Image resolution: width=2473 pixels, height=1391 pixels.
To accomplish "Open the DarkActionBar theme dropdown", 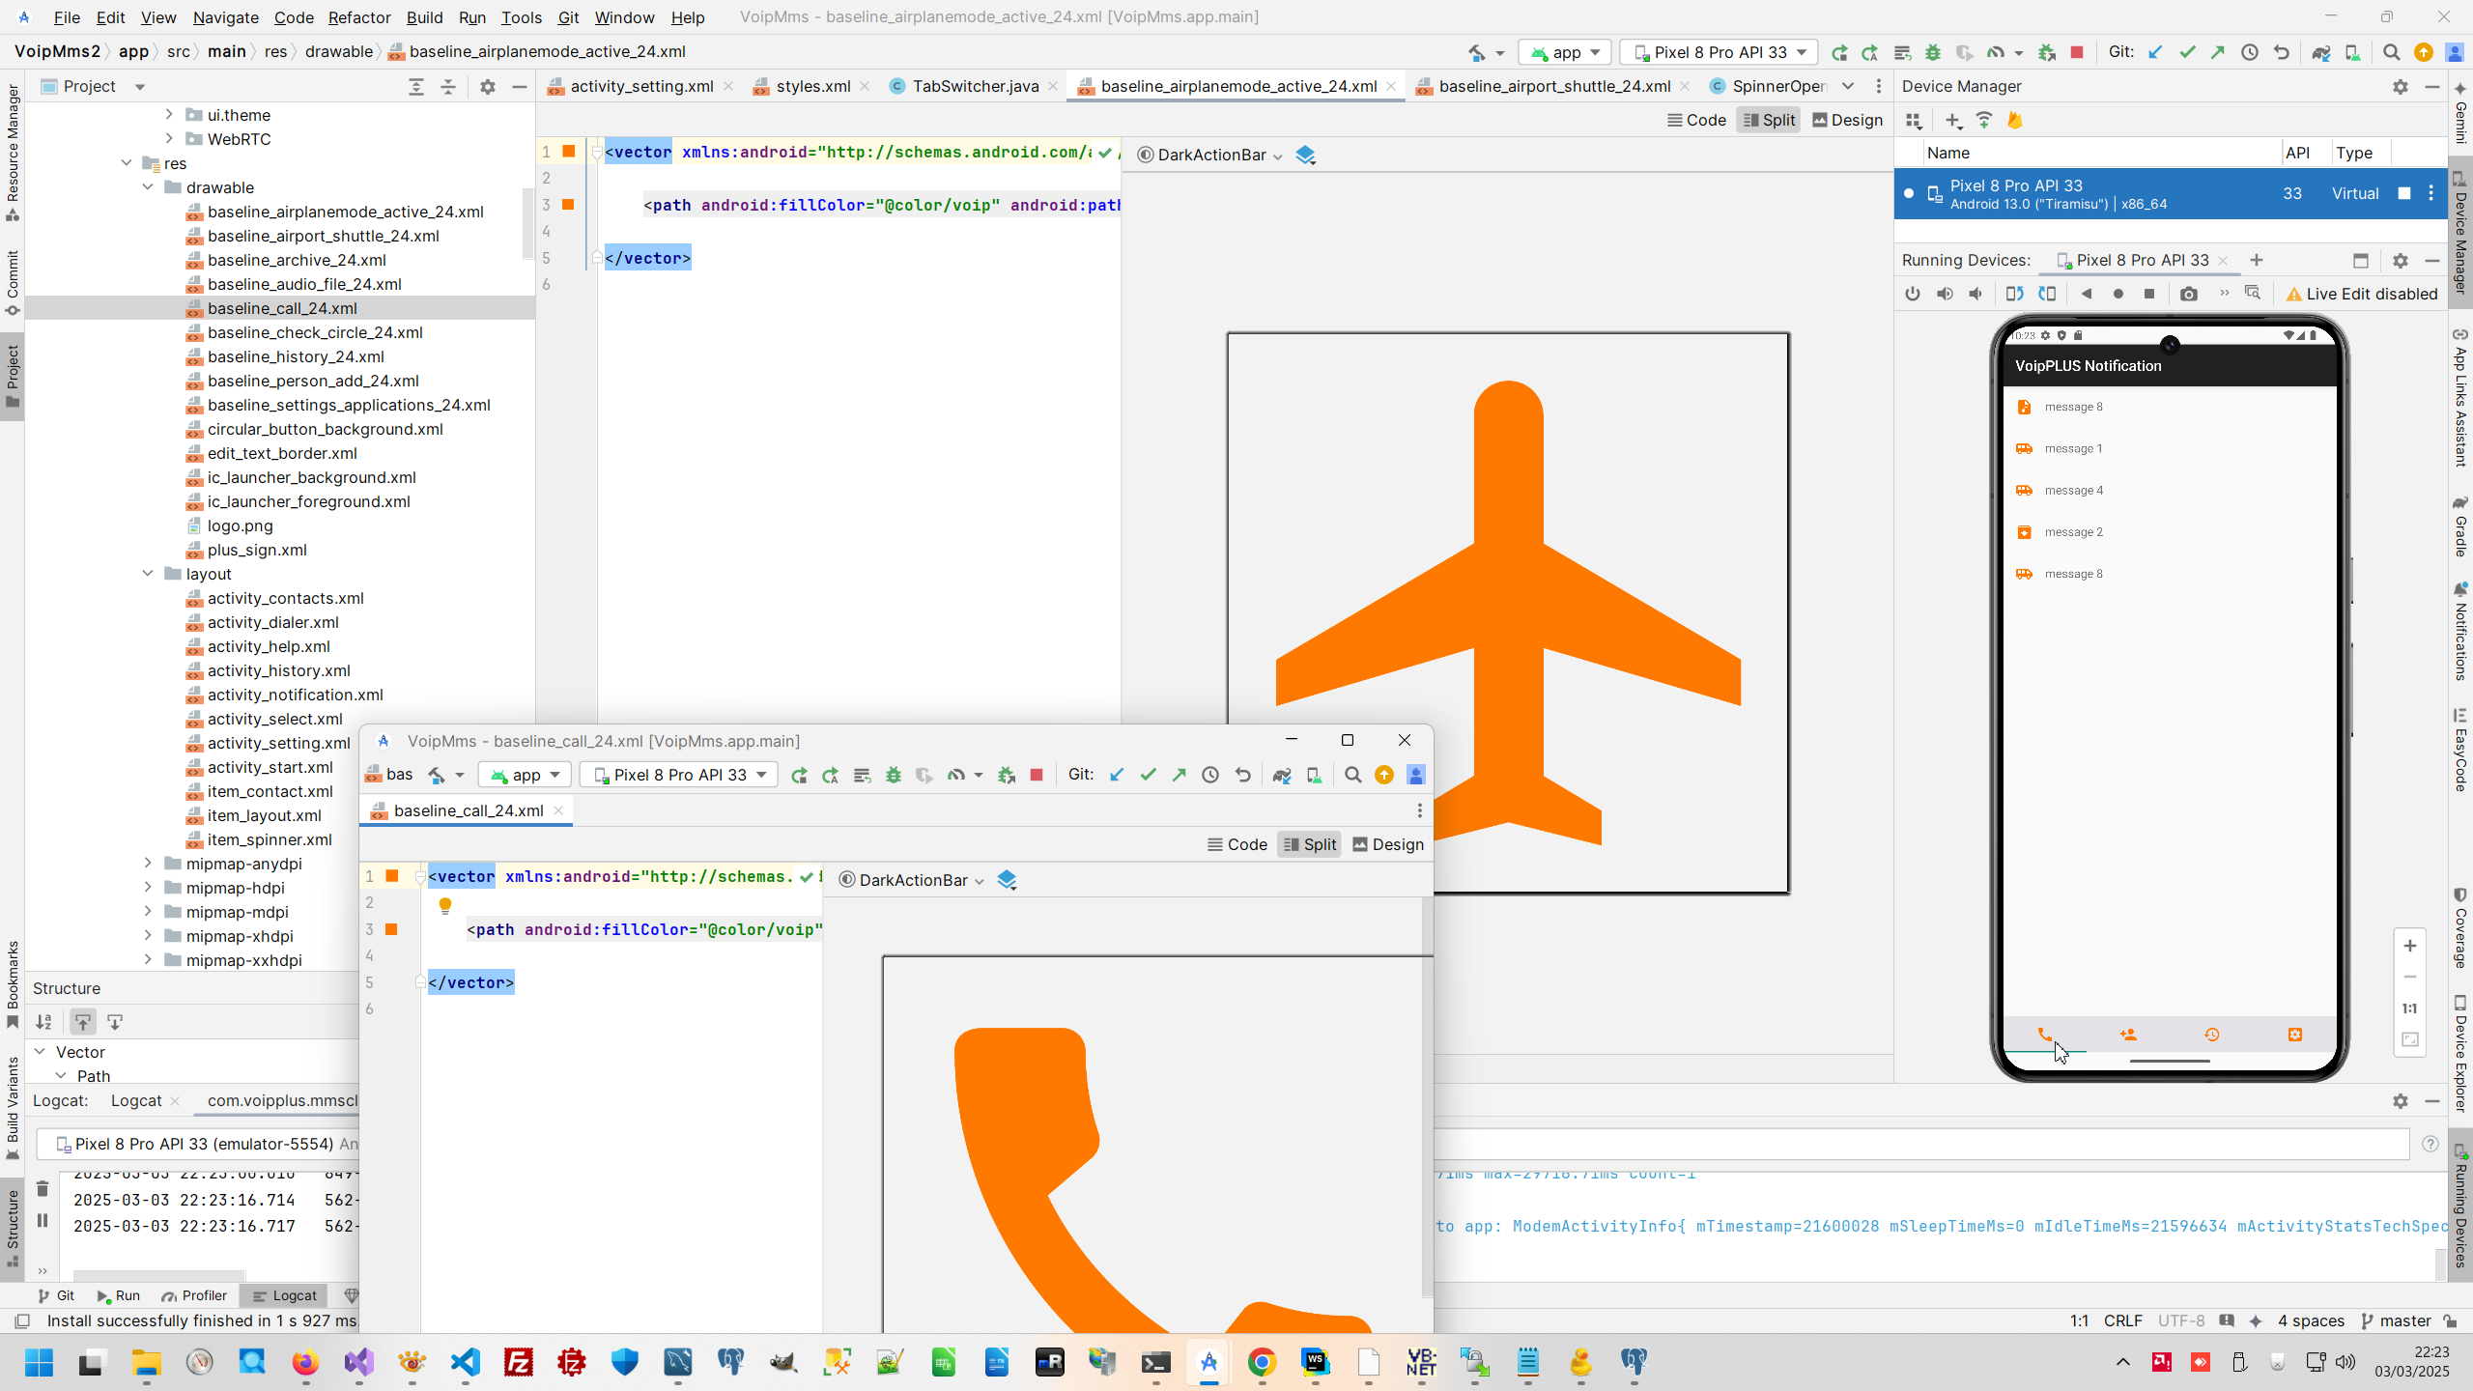I will point(1211,155).
